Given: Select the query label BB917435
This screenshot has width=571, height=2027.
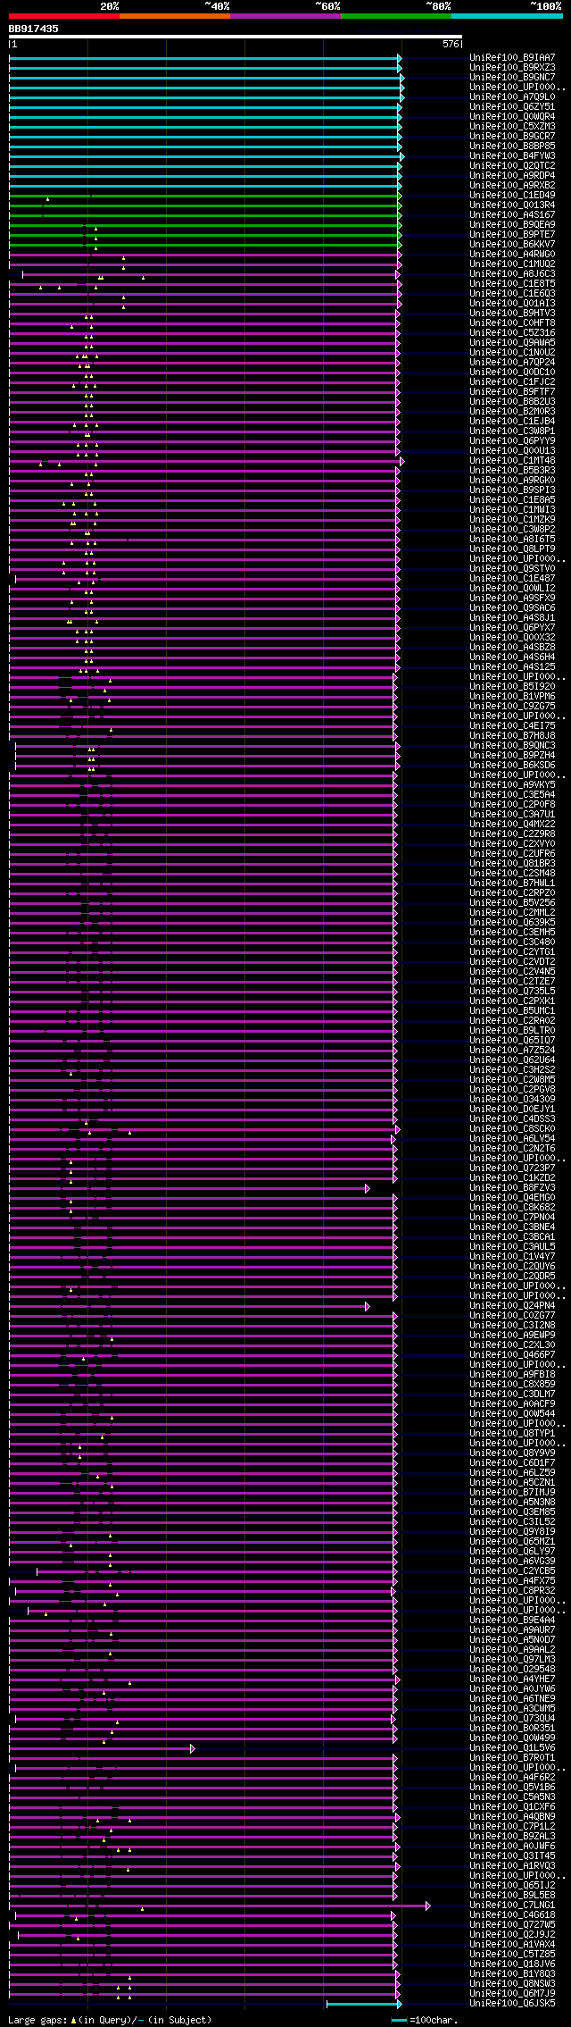Looking at the screenshot, I should (34, 29).
